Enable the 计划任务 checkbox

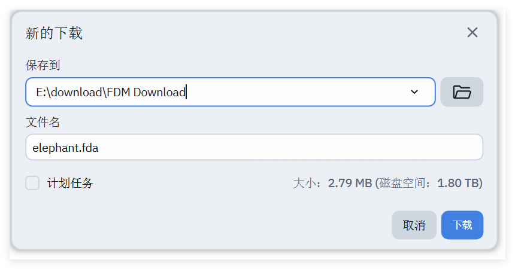(x=32, y=183)
